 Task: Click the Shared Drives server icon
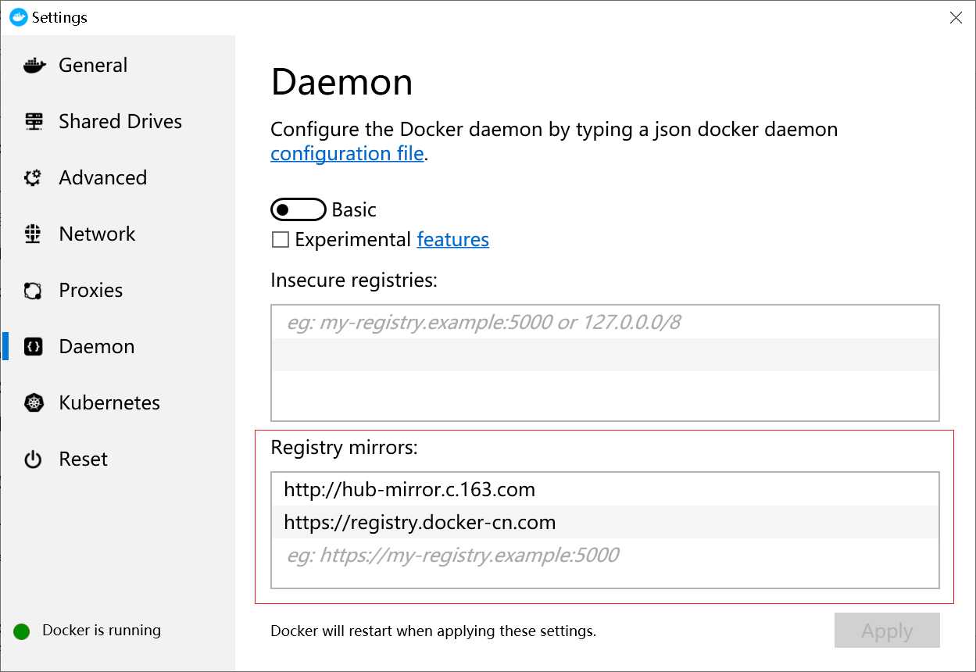(x=34, y=122)
